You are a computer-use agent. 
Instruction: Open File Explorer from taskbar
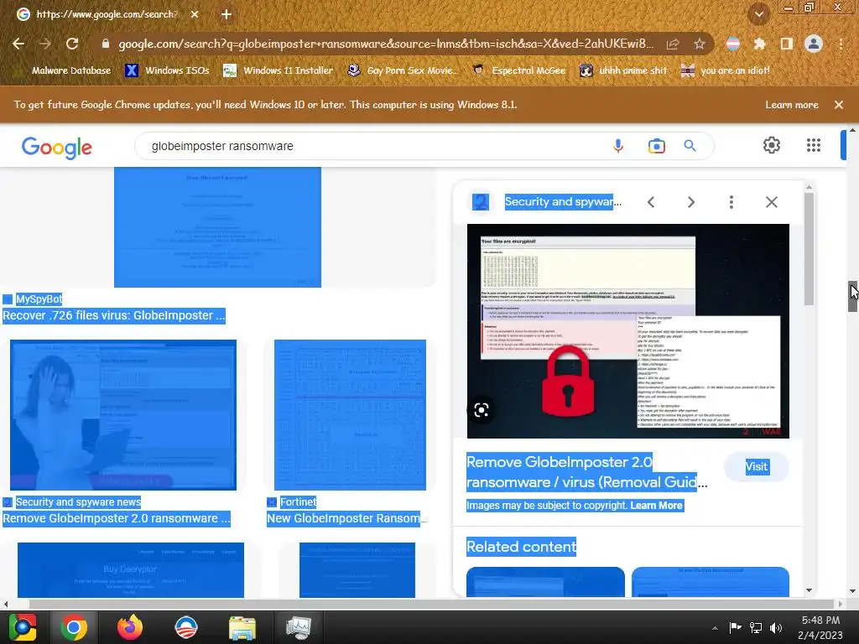point(242,627)
